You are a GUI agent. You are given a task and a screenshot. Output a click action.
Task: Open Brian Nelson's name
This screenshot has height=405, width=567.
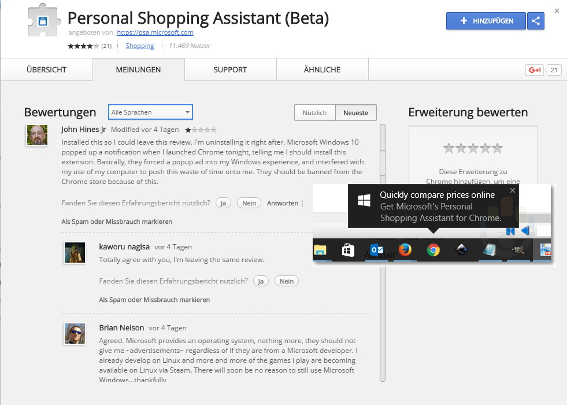tap(121, 328)
